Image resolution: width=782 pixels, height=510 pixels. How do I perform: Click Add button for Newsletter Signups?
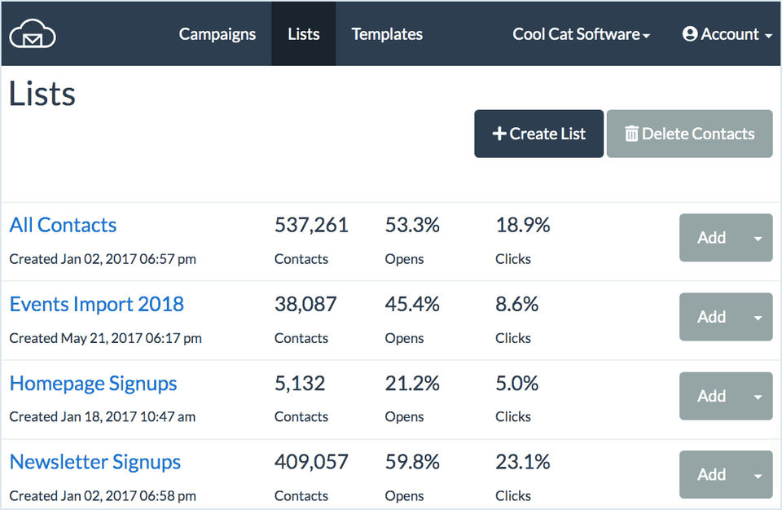[x=712, y=475]
